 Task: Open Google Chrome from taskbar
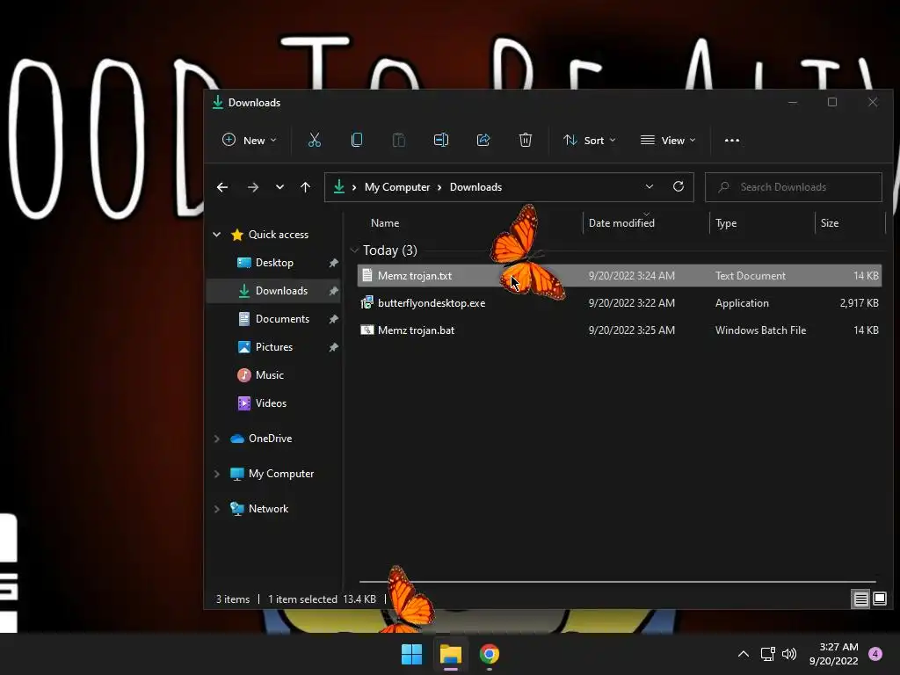coord(489,654)
